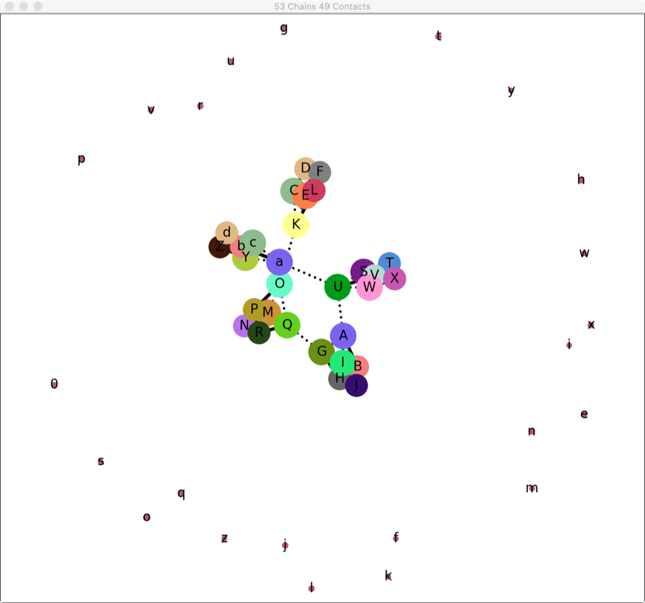Select the isolated lowercase w node
This screenshot has height=603, width=645.
[584, 253]
